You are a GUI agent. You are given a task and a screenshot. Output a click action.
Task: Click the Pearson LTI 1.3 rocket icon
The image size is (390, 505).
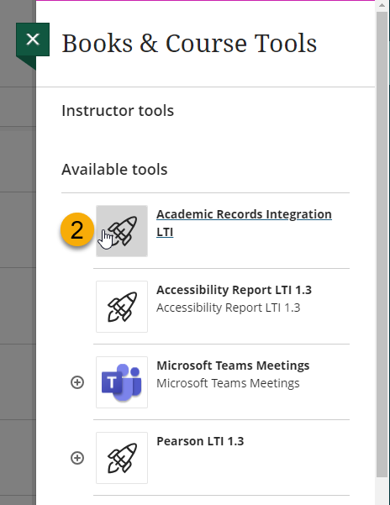tap(122, 458)
